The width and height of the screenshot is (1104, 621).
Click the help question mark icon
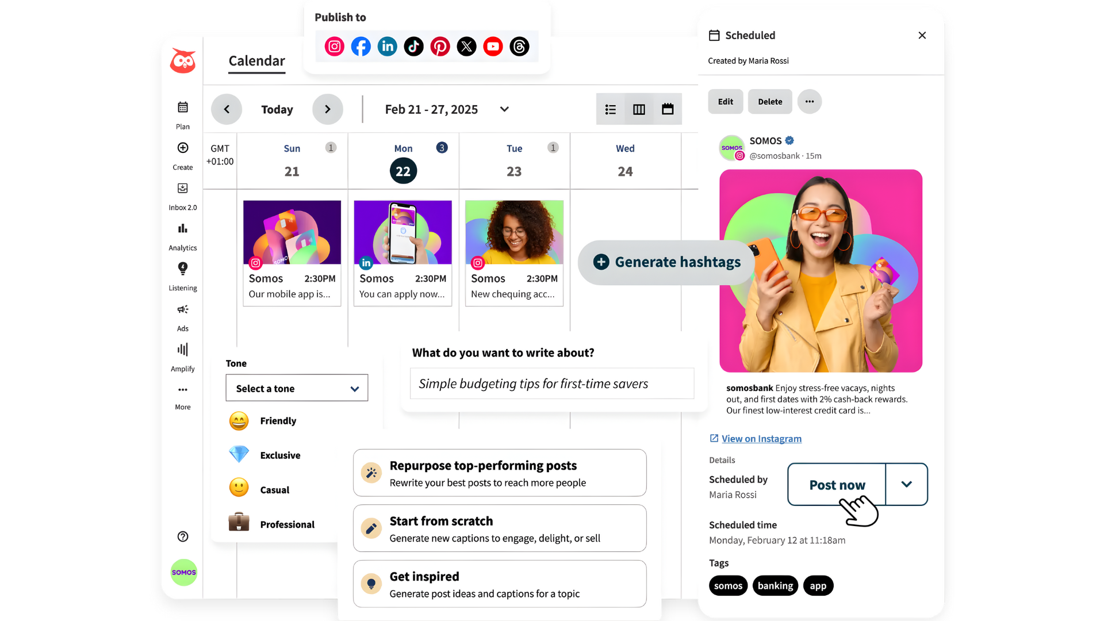point(183,536)
